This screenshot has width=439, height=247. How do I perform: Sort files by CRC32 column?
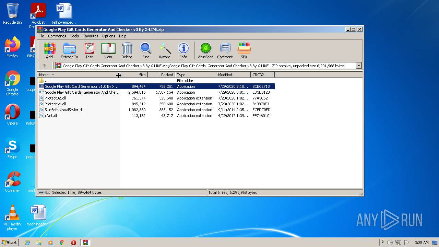pyautogui.click(x=262, y=74)
